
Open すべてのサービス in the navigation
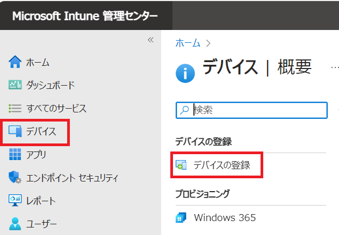pos(56,108)
